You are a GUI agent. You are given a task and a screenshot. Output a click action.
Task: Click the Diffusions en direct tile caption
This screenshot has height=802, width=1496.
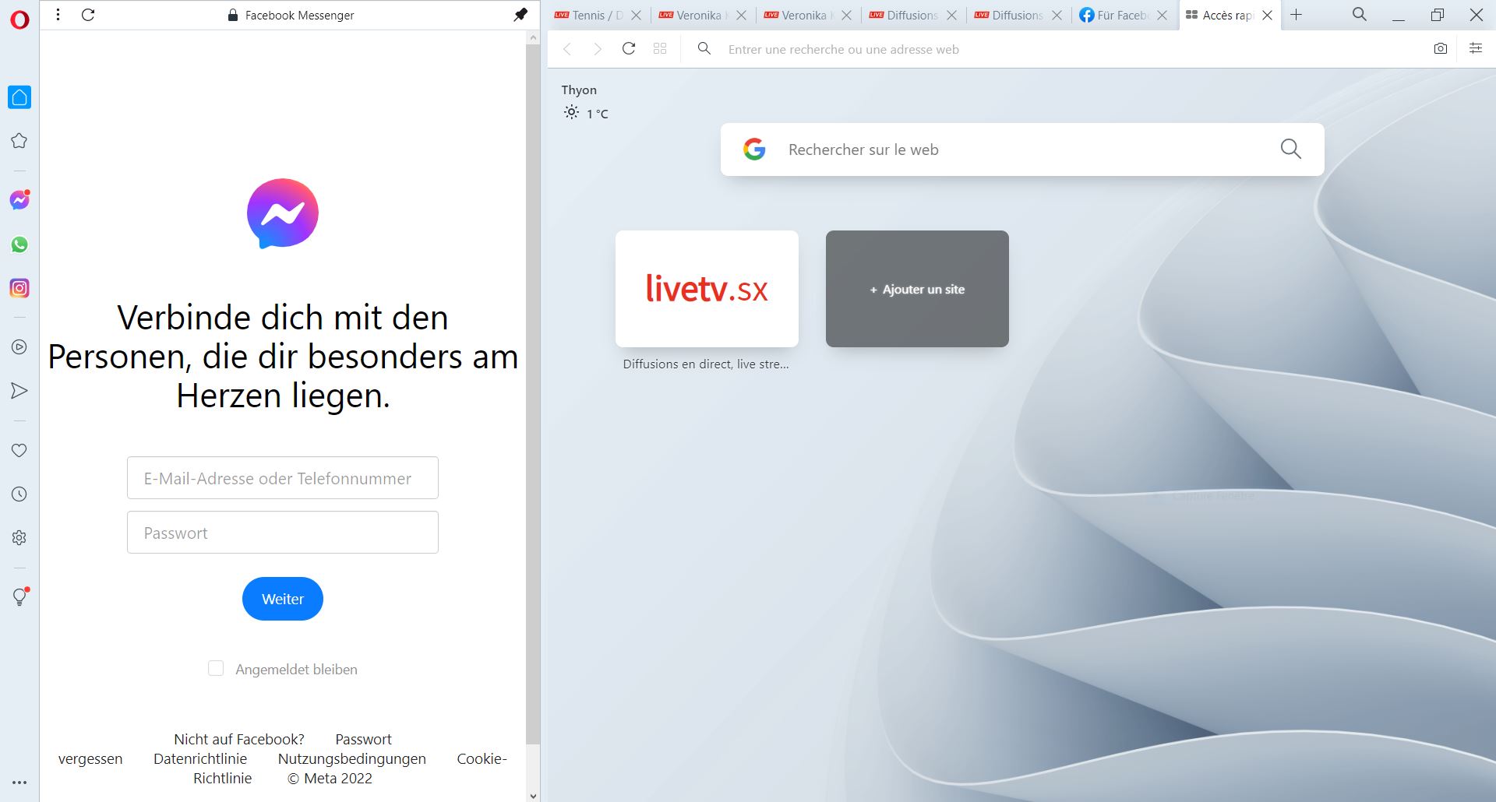pos(706,364)
